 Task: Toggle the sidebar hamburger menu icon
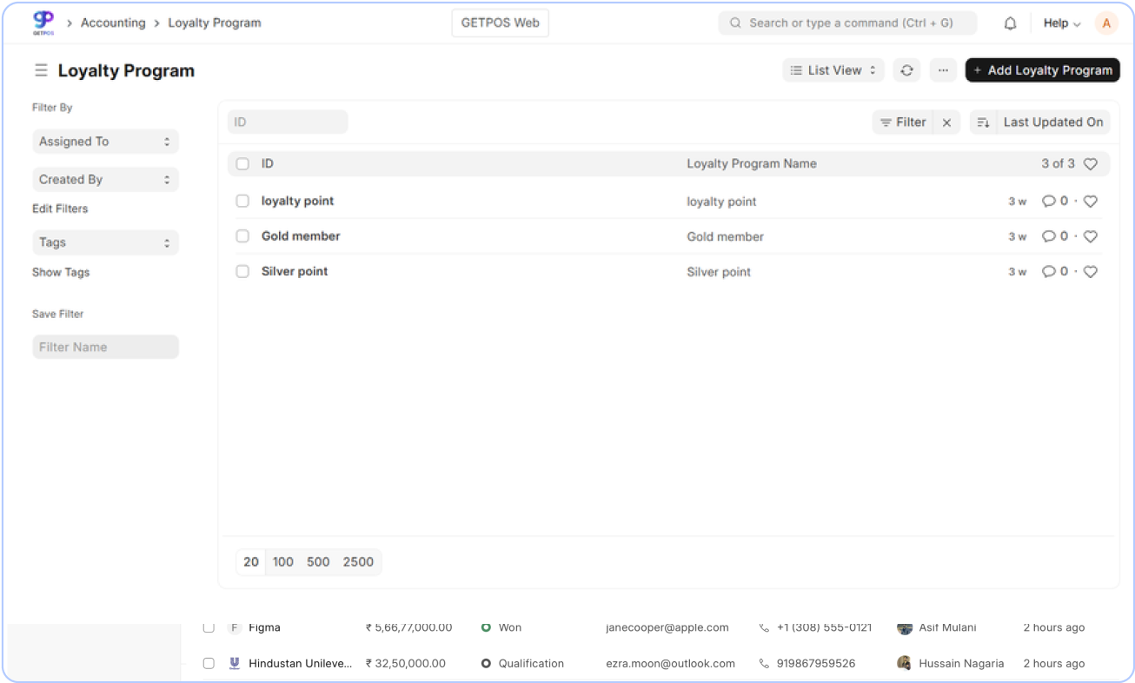pyautogui.click(x=41, y=70)
